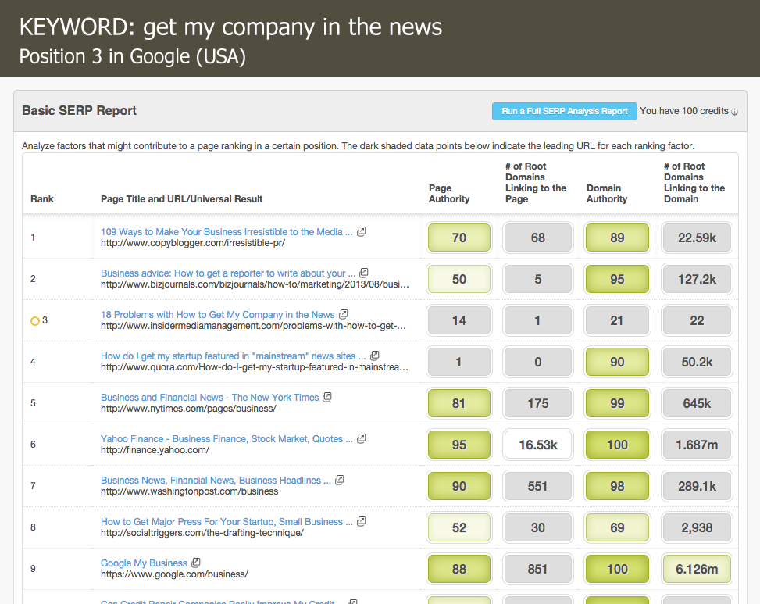
Task: Click '# of Root Domains Linking to the Domain' header
Action: pos(694,183)
